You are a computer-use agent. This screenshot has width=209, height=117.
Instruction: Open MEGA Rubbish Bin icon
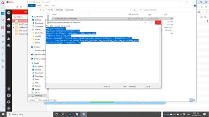(9, 89)
